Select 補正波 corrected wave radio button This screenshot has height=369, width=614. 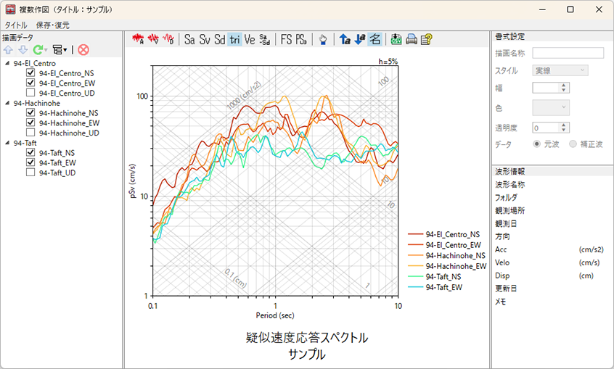click(573, 144)
